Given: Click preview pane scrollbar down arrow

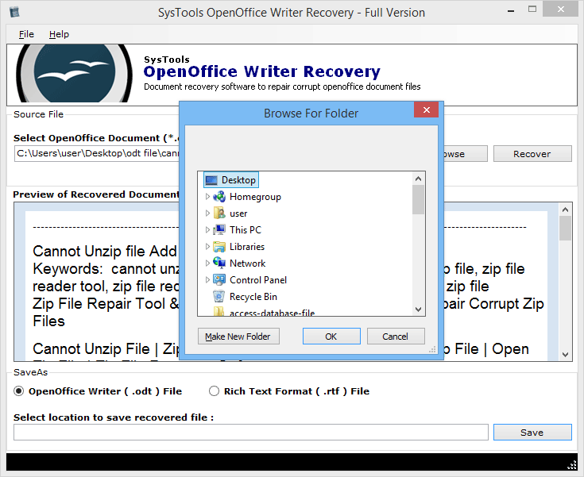Looking at the screenshot, I should 565,355.
